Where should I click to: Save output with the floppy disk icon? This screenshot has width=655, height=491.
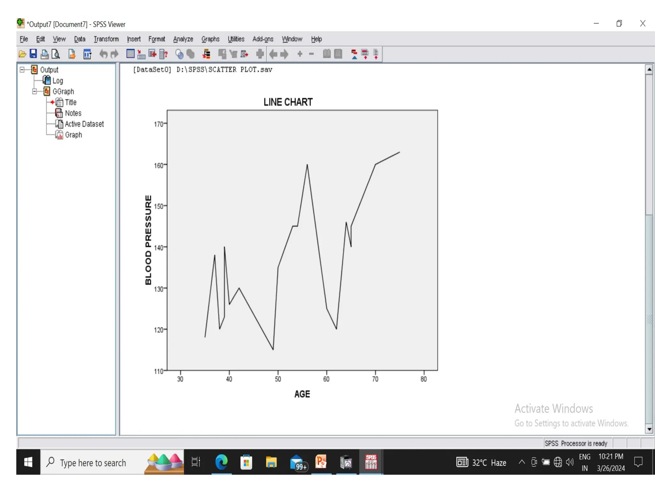(33, 54)
